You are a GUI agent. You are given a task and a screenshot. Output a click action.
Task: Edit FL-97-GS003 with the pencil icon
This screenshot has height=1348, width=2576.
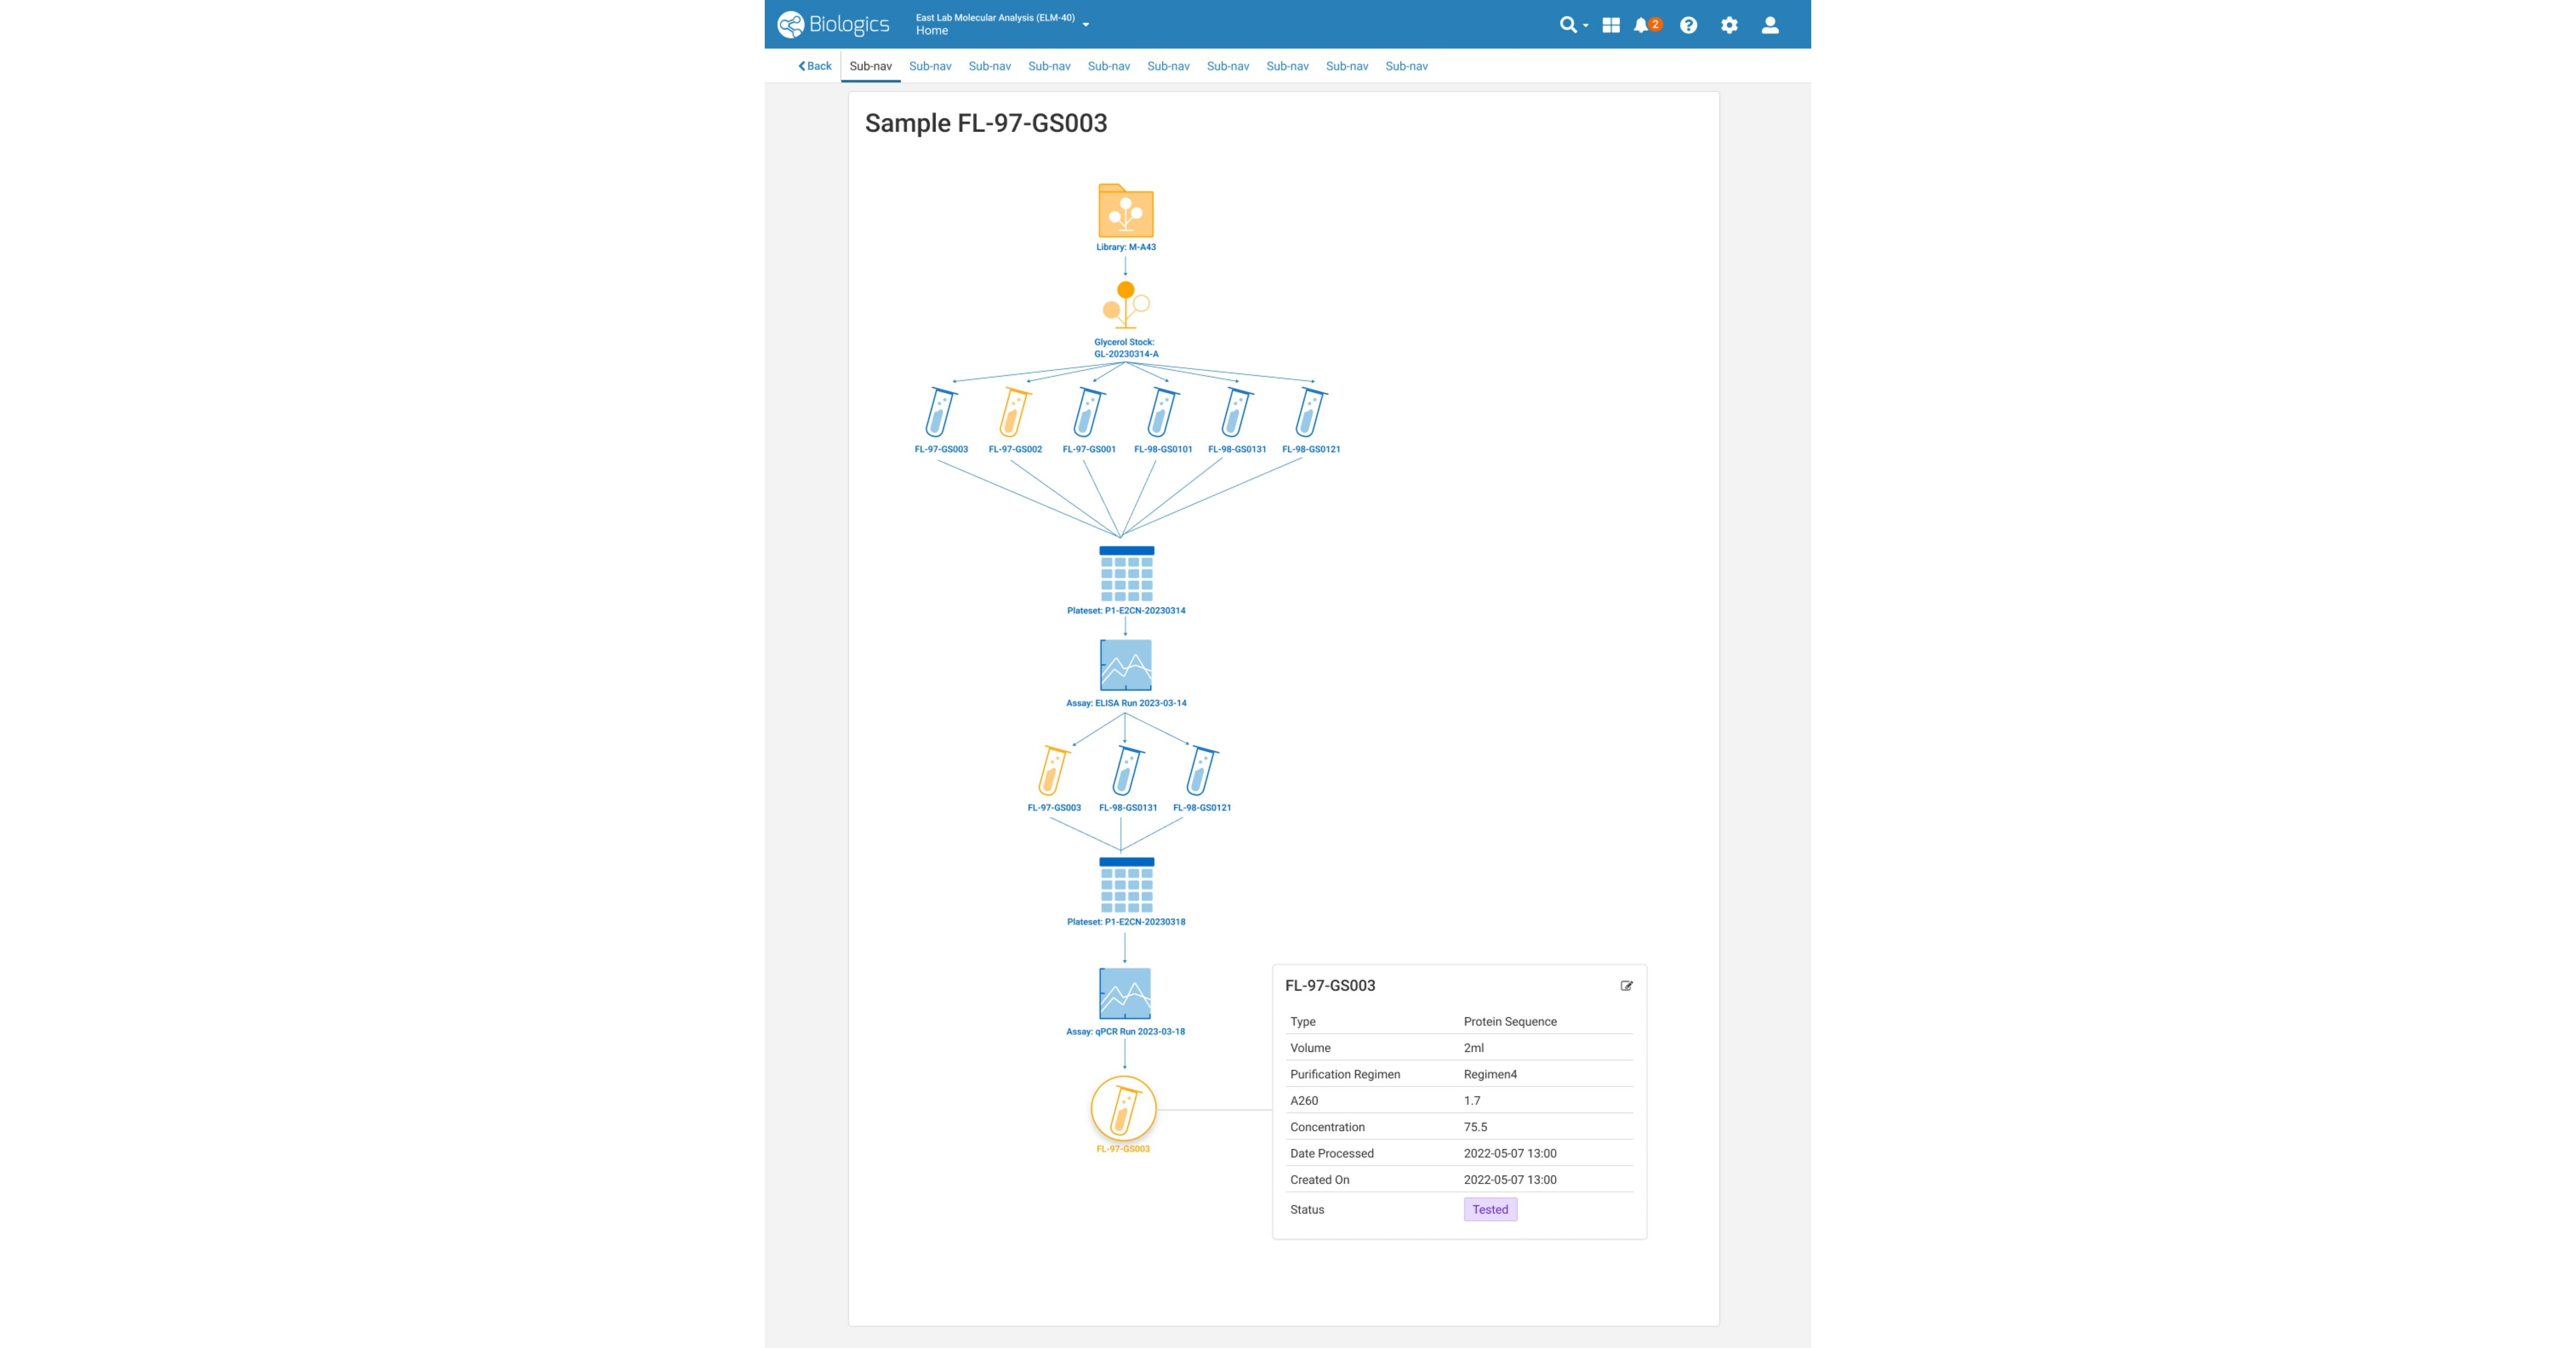(1626, 985)
